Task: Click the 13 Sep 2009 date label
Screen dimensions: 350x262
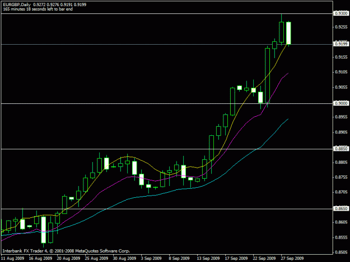Action: [208, 259]
